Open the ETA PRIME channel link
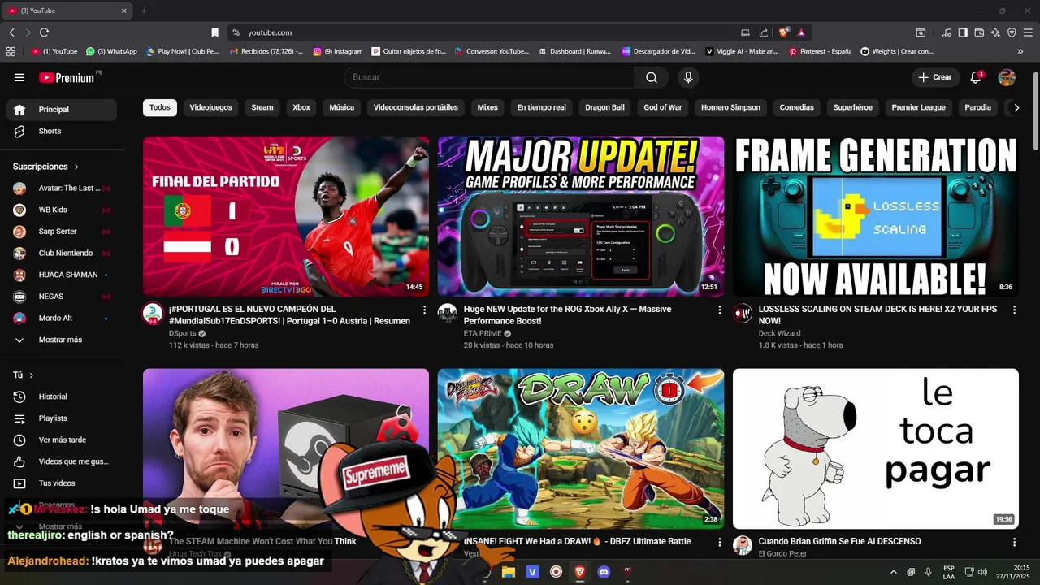1040x585 pixels. coord(483,333)
